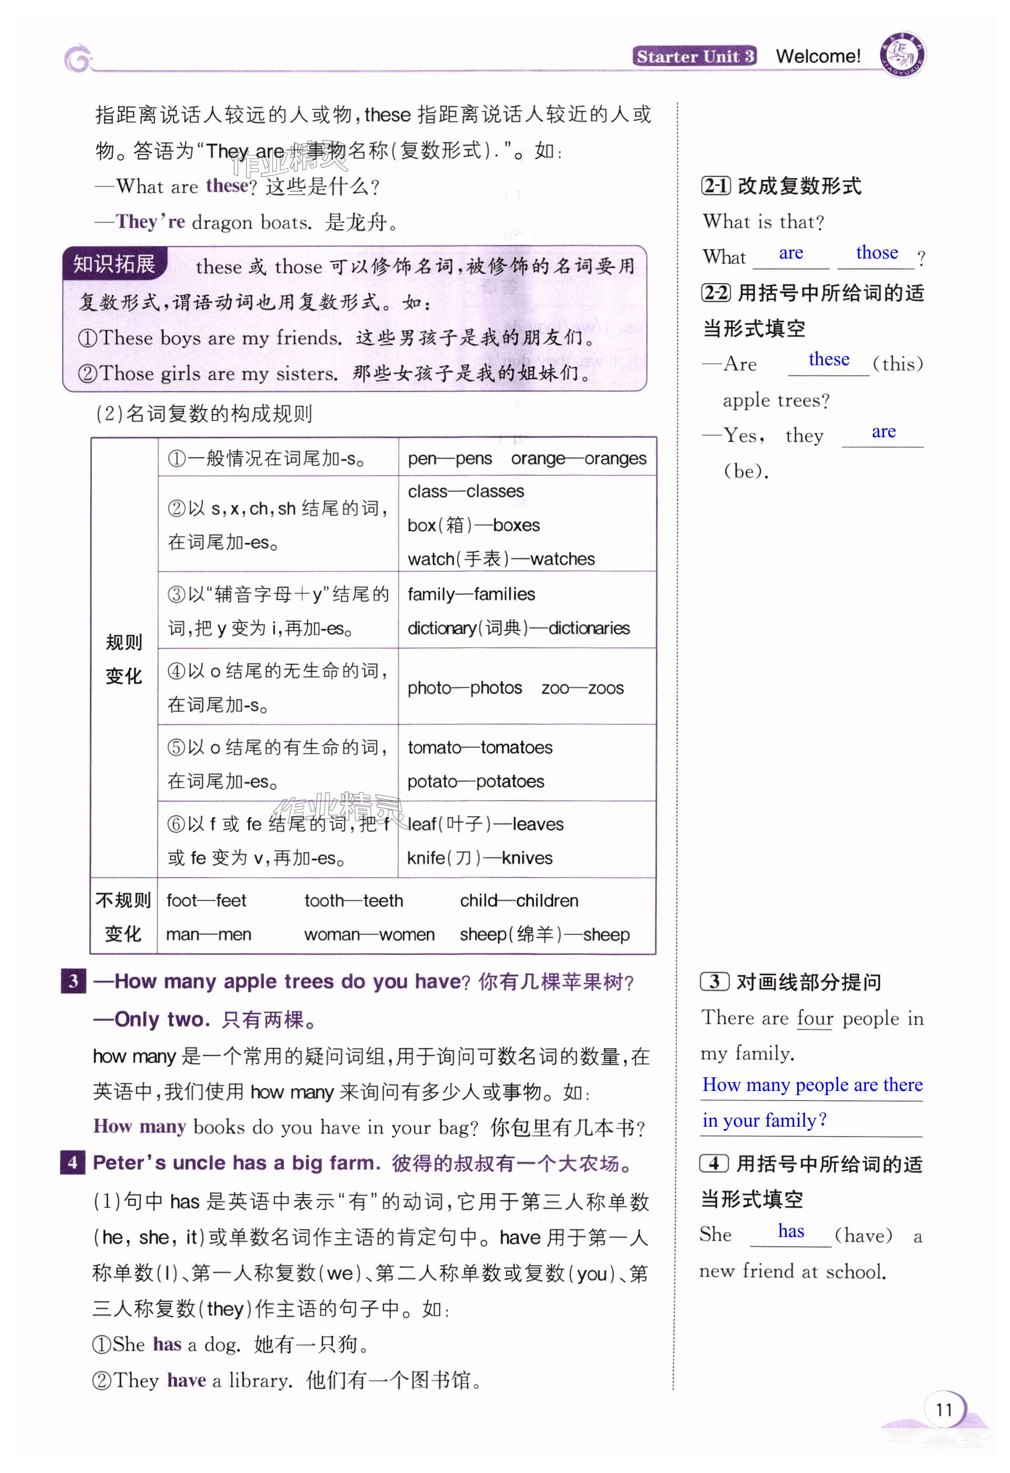Image resolution: width=1010 pixels, height=1473 pixels.
Task: Click the page number 11 circle
Action: tap(943, 1409)
